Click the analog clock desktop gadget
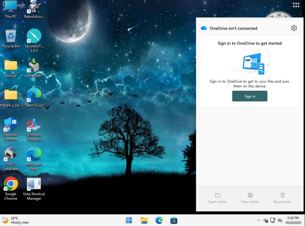 tap(279, 14)
